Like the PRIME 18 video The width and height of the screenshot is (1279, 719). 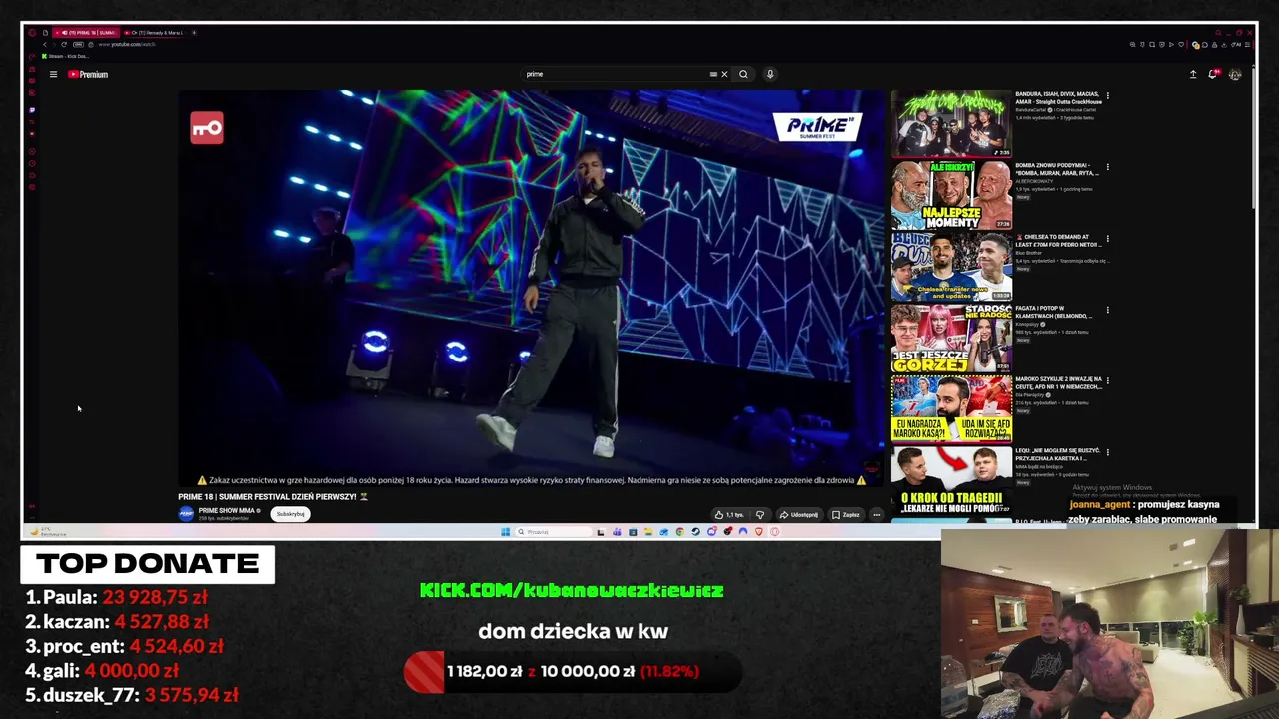pos(728,515)
